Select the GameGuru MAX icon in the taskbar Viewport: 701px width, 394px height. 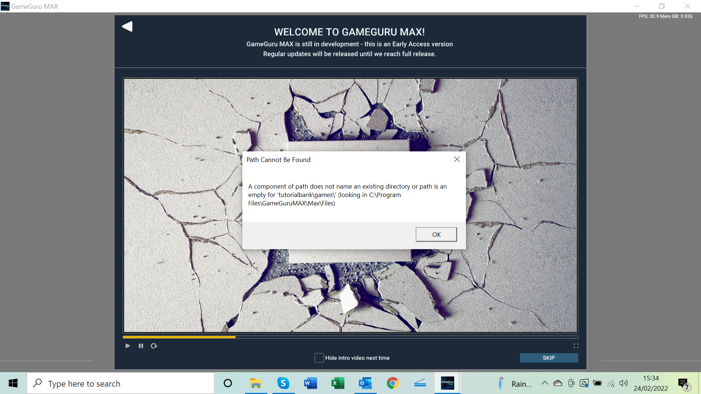point(447,383)
